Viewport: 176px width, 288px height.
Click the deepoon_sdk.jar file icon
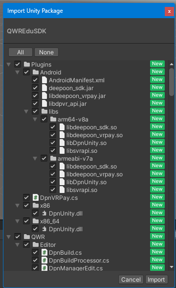click(44, 88)
